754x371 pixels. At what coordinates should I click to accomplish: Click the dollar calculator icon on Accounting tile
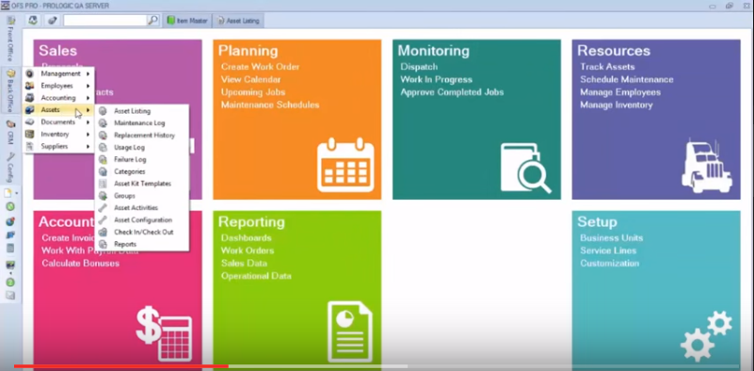[x=164, y=333]
